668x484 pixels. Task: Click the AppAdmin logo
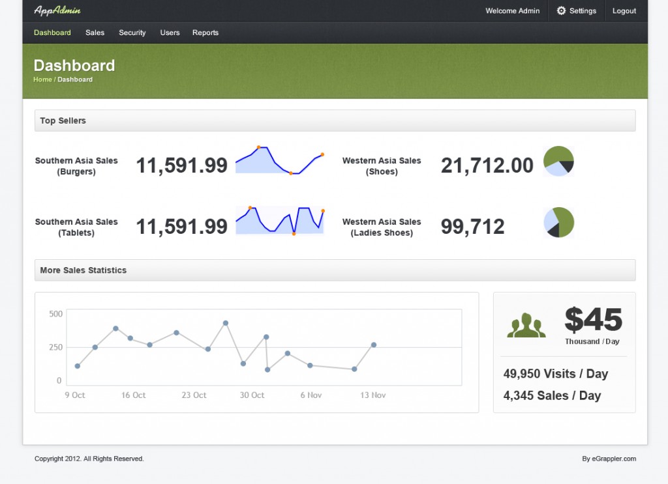tap(57, 10)
